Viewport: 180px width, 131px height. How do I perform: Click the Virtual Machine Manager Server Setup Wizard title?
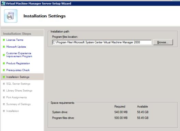click(38, 3)
